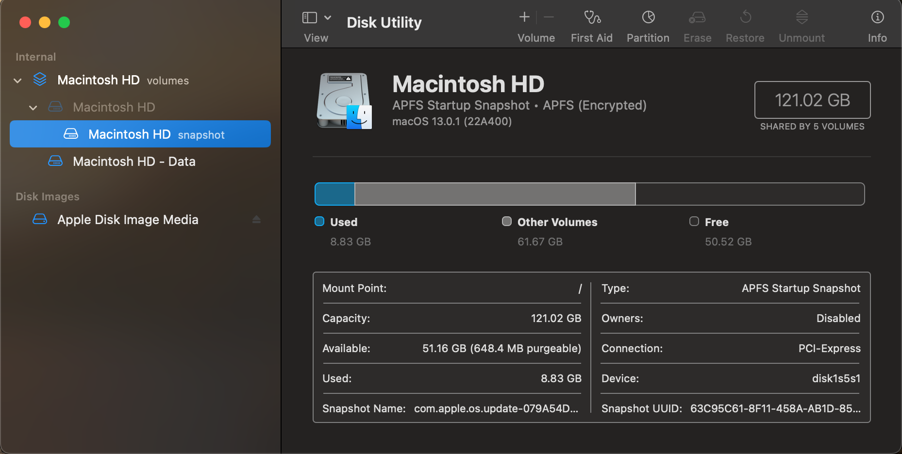Click the large Macintosh HD disk thumbnail
902x454 pixels.
[x=344, y=101]
